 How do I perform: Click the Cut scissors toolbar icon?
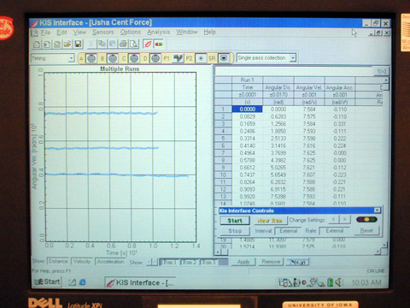(x=91, y=44)
